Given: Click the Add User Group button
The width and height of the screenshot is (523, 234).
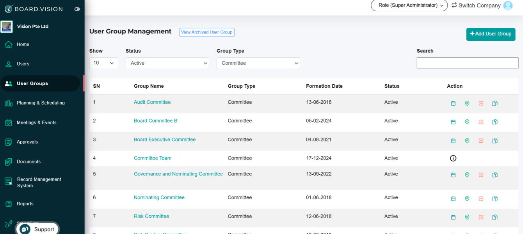Looking at the screenshot, I should tap(491, 34).
